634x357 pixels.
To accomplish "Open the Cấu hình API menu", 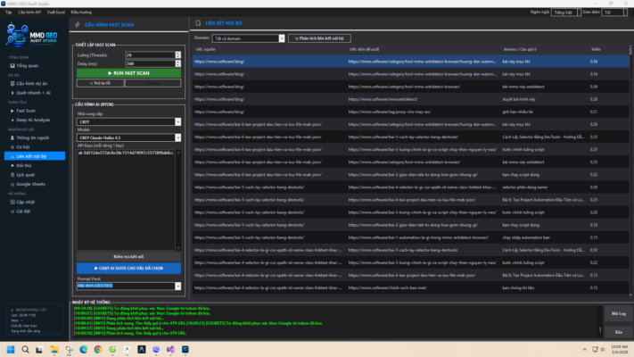I will tap(29, 12).
